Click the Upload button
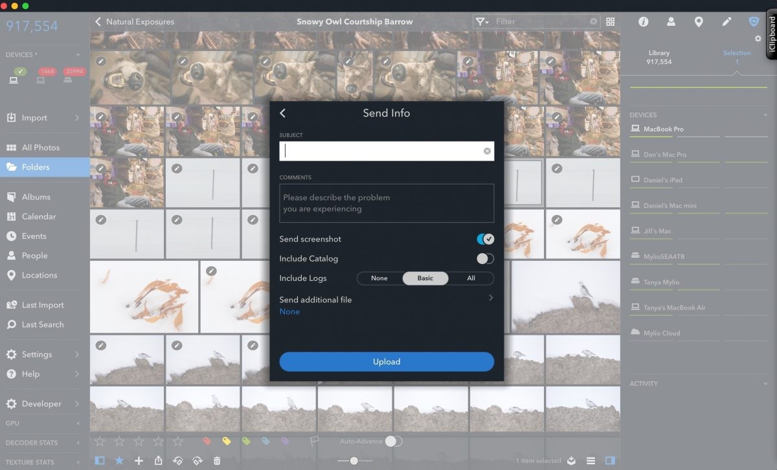This screenshot has height=470, width=777. pos(387,362)
